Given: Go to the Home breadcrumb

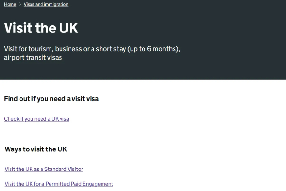Looking at the screenshot, I should (x=10, y=5).
